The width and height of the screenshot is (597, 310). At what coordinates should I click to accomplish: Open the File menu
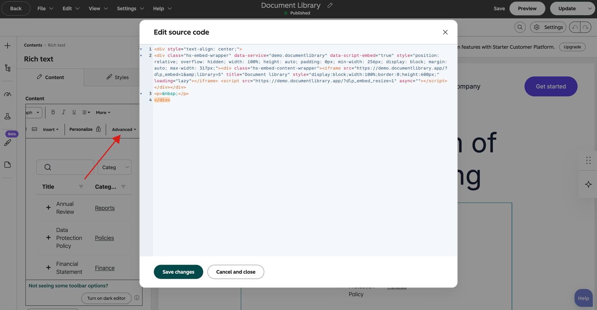(46, 8)
